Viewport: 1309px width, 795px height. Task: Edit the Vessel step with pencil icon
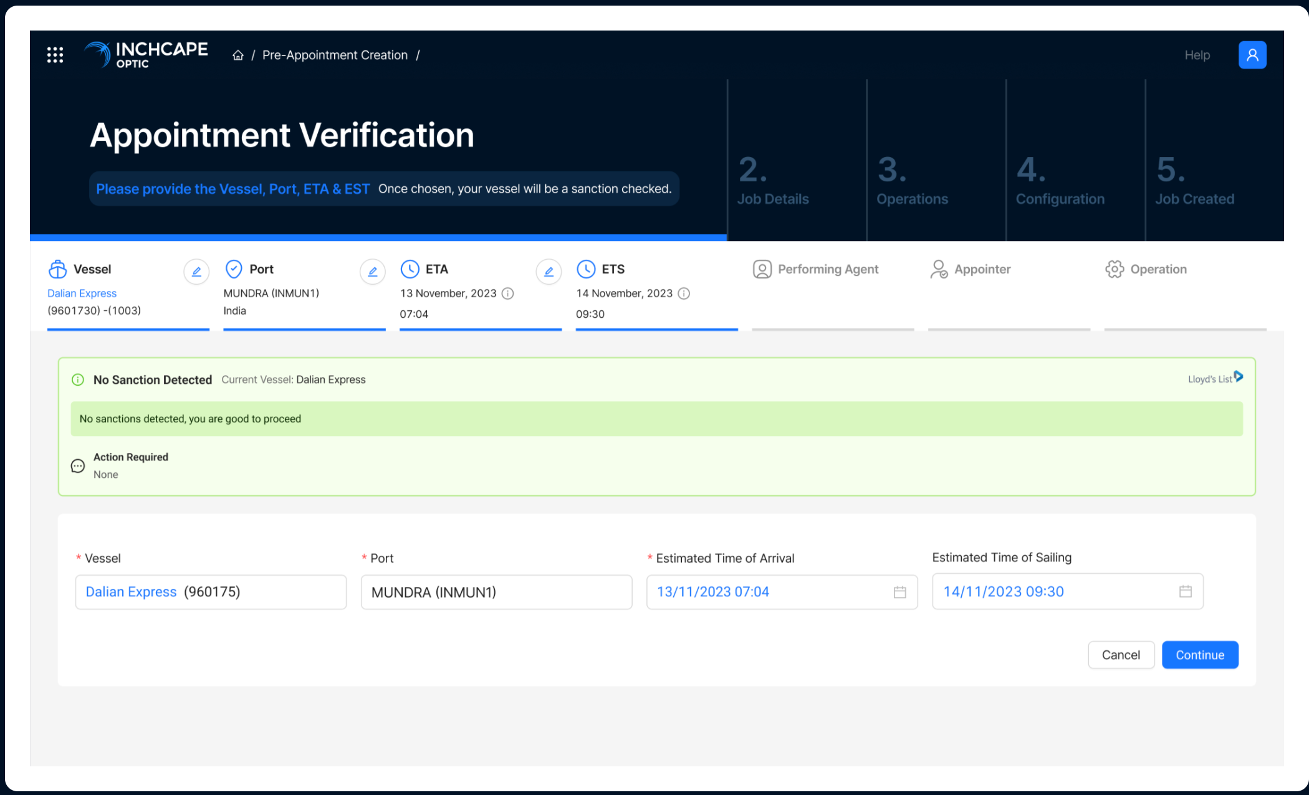pyautogui.click(x=196, y=272)
